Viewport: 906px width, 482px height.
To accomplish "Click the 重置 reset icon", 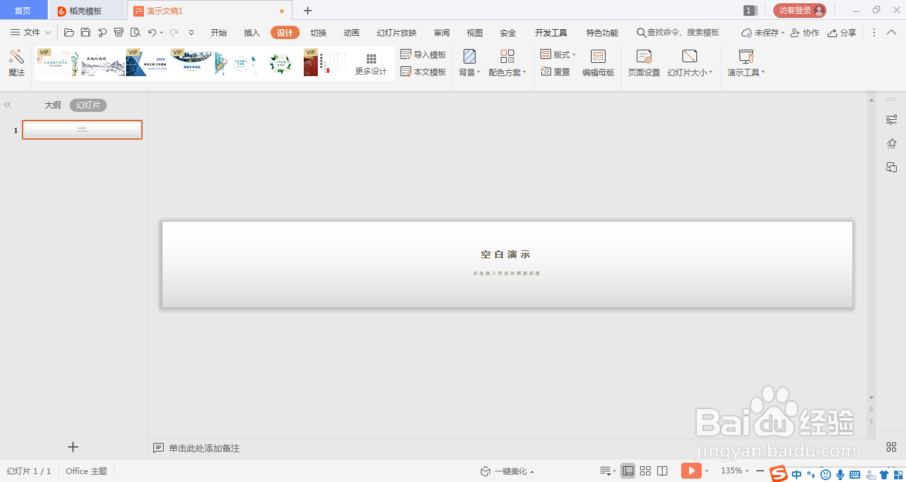I will tap(556, 72).
